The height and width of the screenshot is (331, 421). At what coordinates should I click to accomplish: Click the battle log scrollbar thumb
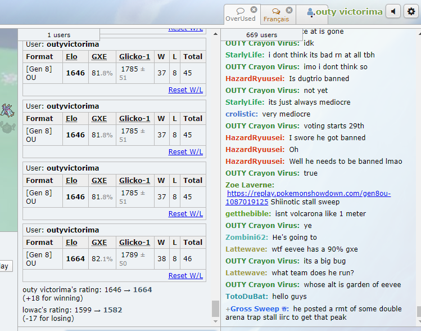216,308
